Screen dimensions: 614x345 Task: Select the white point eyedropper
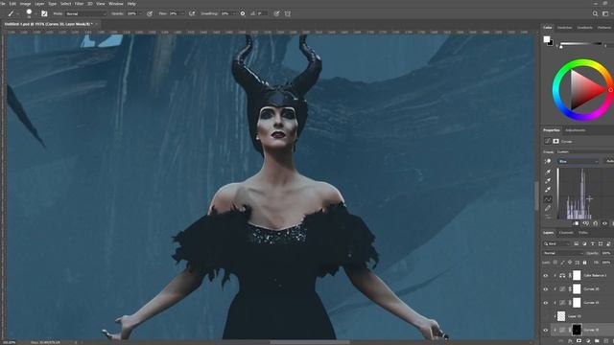click(548, 190)
